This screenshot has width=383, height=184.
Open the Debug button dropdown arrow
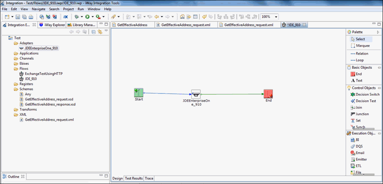click(82, 17)
